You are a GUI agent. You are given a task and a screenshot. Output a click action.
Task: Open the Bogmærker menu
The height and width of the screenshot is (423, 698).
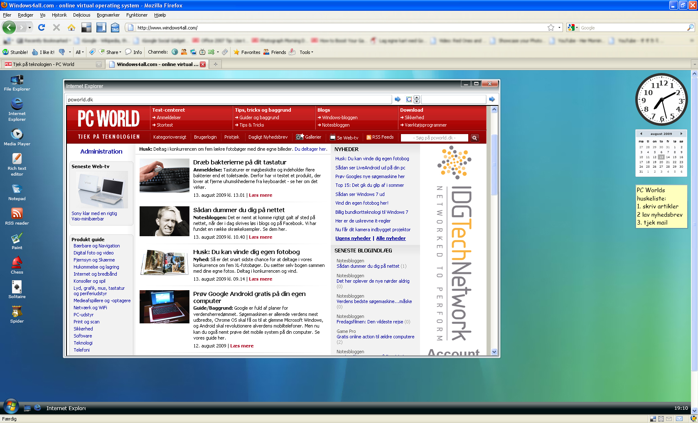108,15
